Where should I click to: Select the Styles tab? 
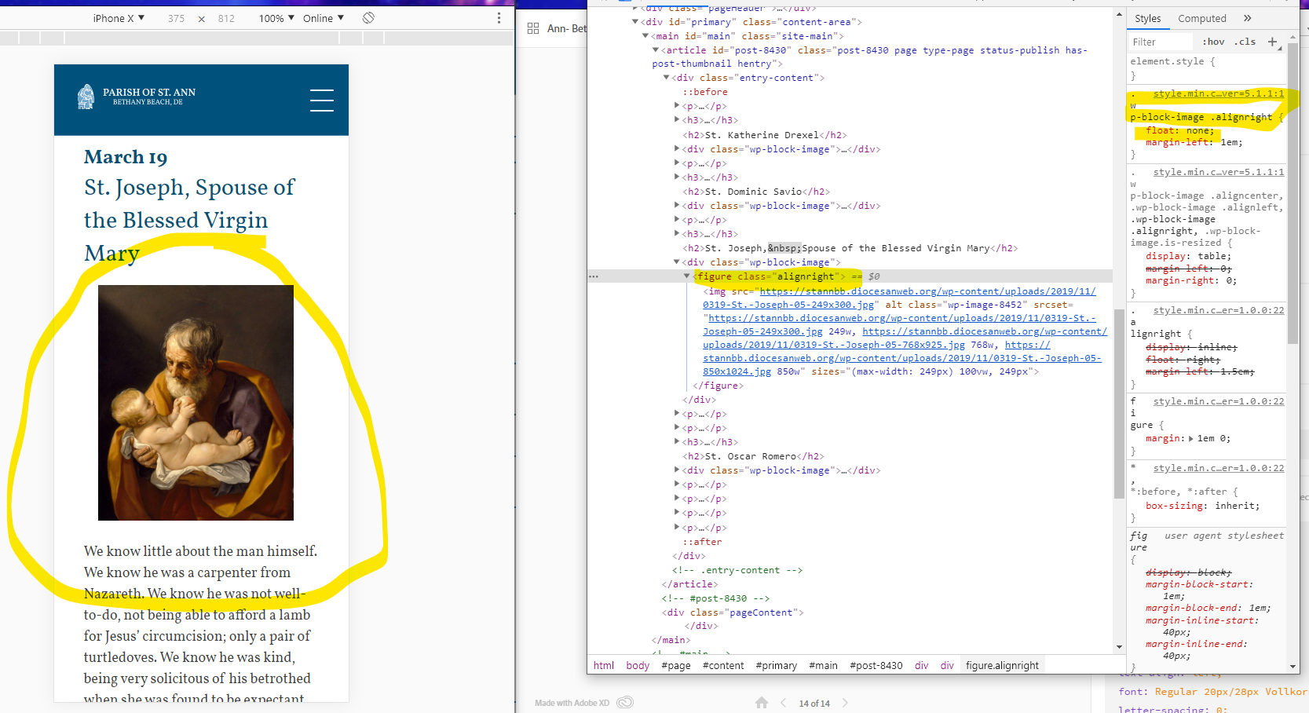tap(1147, 18)
